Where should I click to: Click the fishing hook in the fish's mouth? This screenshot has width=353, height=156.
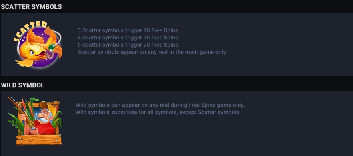coord(50,55)
